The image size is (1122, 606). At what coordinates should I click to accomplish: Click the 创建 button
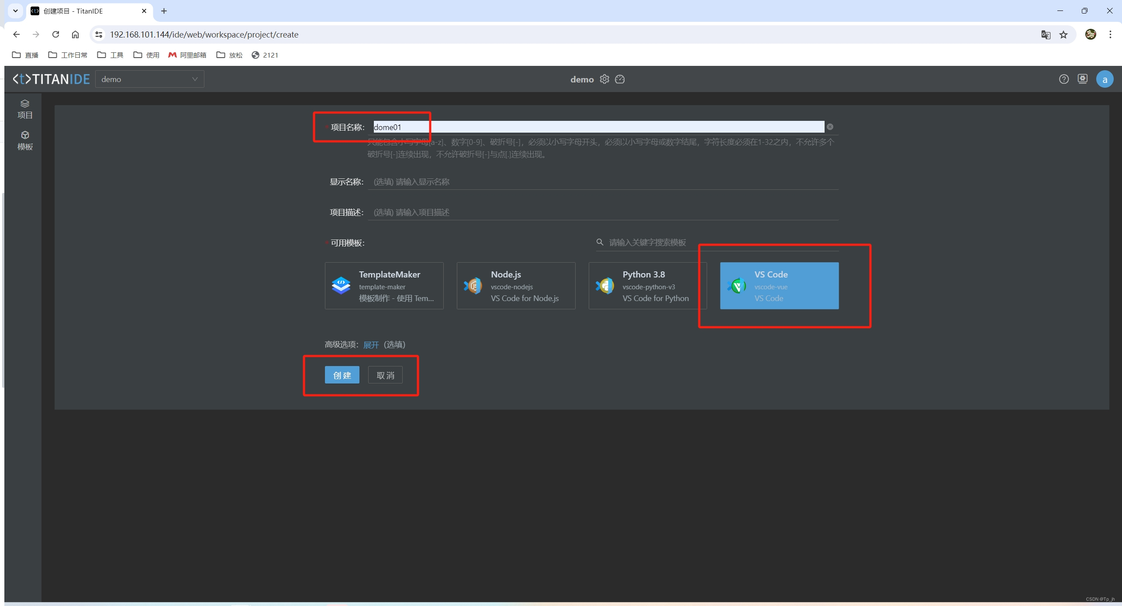coord(342,375)
